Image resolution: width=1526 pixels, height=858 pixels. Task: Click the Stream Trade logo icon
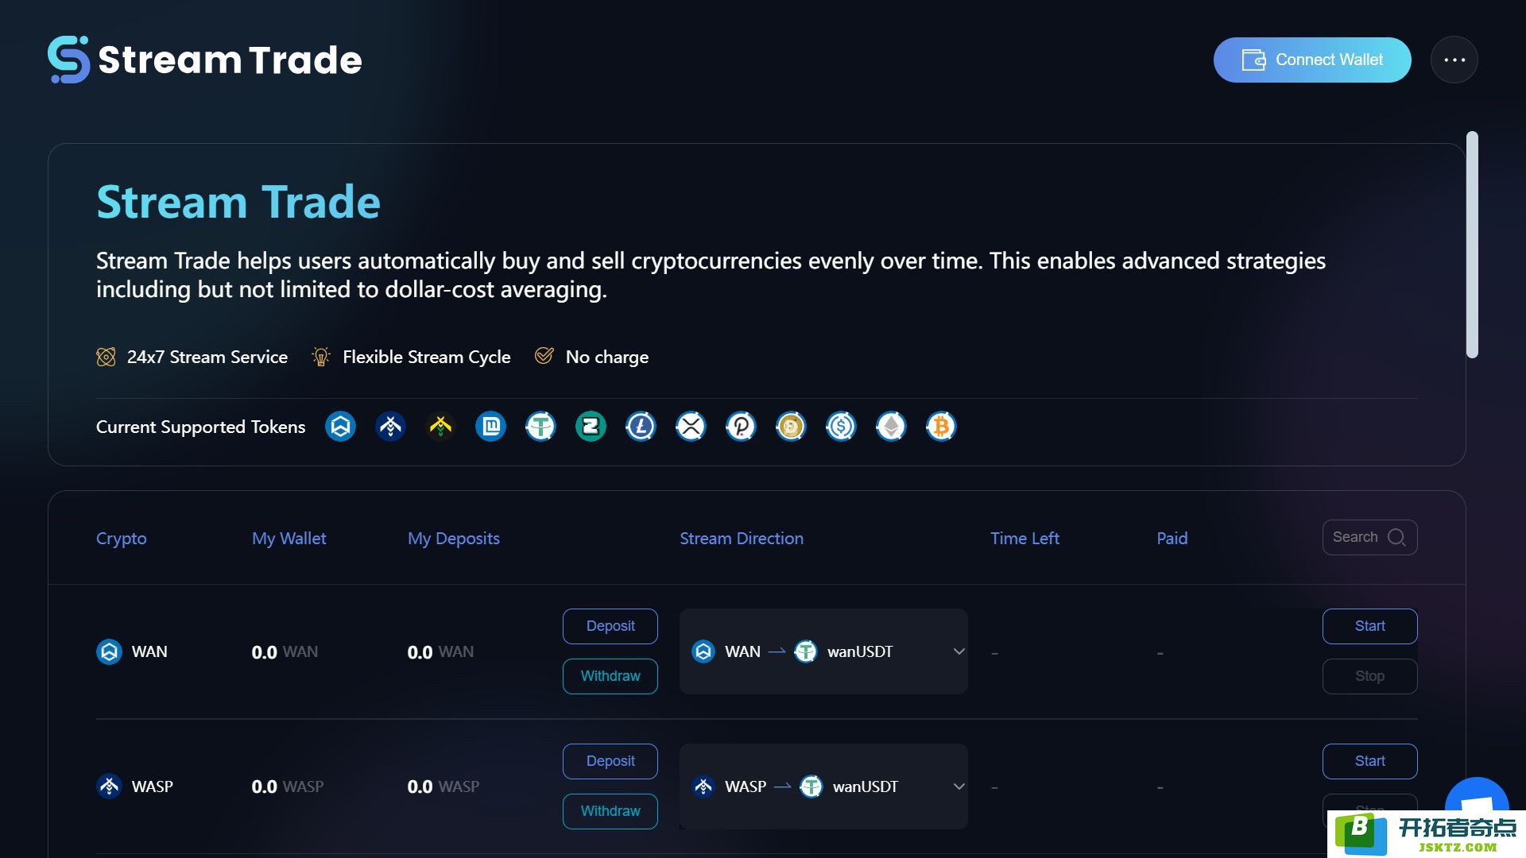tap(68, 60)
